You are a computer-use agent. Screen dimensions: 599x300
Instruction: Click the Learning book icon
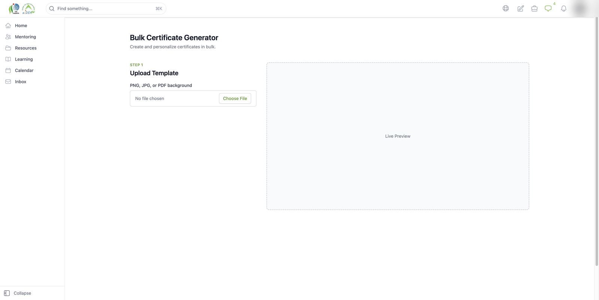click(x=8, y=59)
